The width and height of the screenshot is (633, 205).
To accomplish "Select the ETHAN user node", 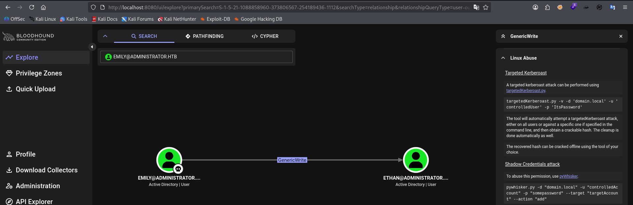I will pyautogui.click(x=416, y=160).
